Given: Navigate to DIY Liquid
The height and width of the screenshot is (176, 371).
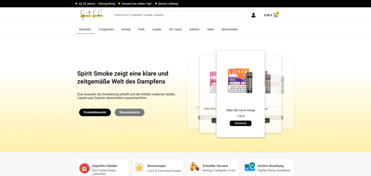Looking at the screenshot, I should tap(175, 30).
